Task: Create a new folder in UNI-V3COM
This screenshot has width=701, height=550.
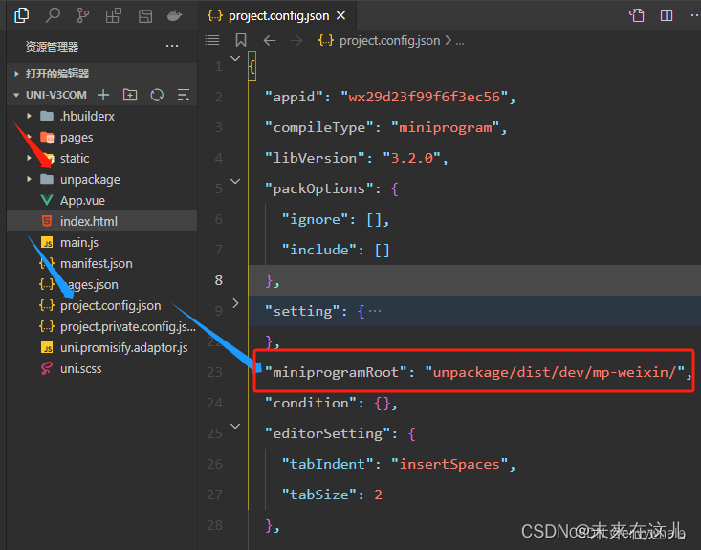Action: (x=130, y=95)
